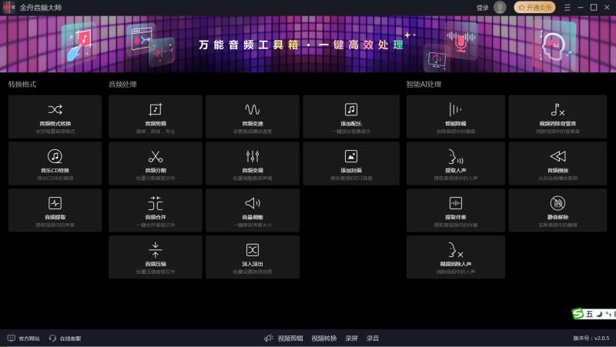Click the 金舟音频大师 app logo icon
616x347 pixels.
(8, 8)
